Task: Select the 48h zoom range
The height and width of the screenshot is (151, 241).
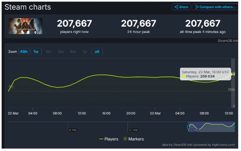Action: 24,52
